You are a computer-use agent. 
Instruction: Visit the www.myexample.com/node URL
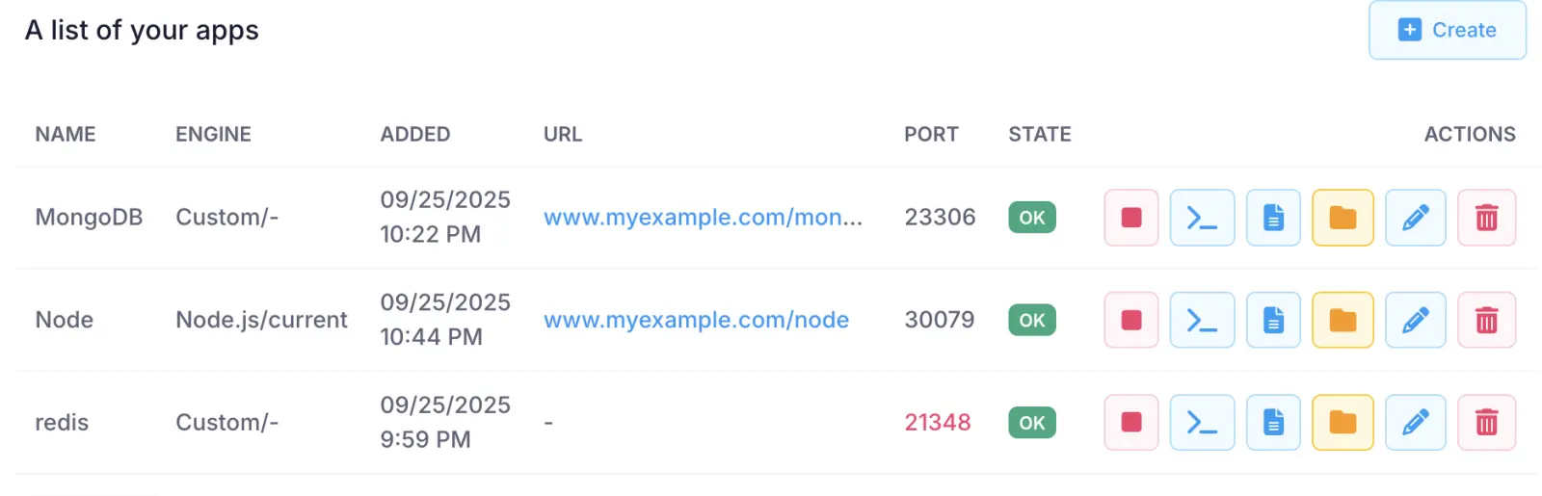coord(696,320)
